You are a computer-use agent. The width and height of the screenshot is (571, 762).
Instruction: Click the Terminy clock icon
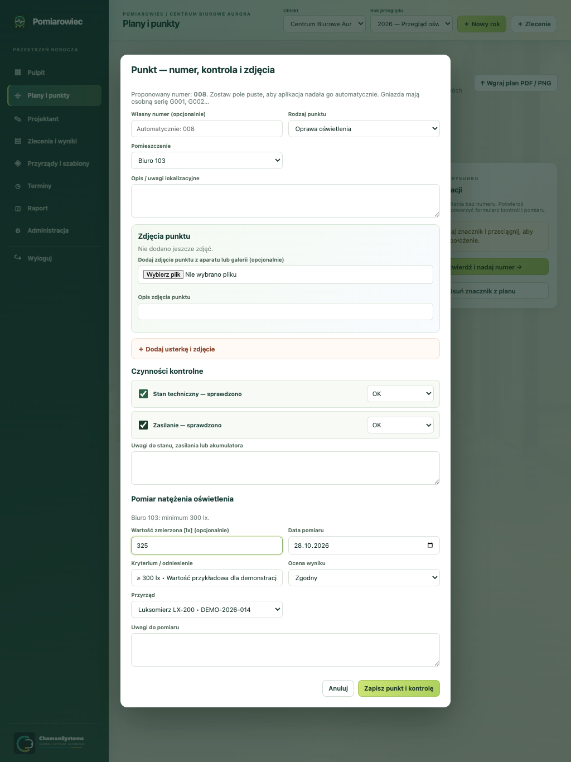pyautogui.click(x=18, y=186)
